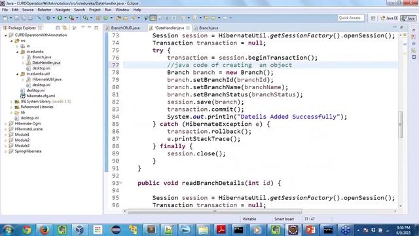Open the Package Explorer view menu triangle

pyautogui.click(x=83, y=28)
